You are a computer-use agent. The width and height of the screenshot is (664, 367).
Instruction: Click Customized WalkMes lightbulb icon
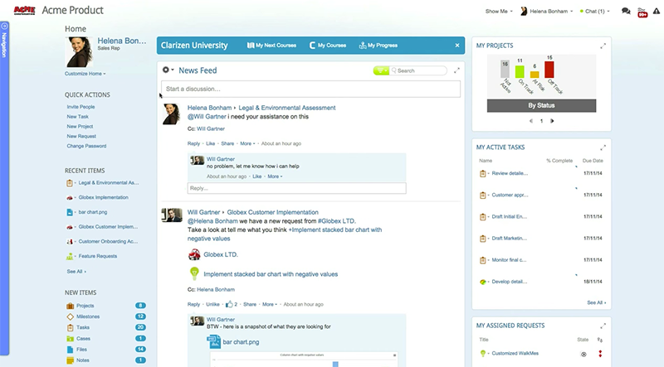(x=482, y=354)
